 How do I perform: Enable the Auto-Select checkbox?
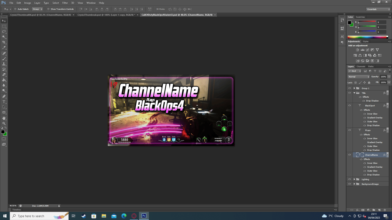(x=15, y=9)
